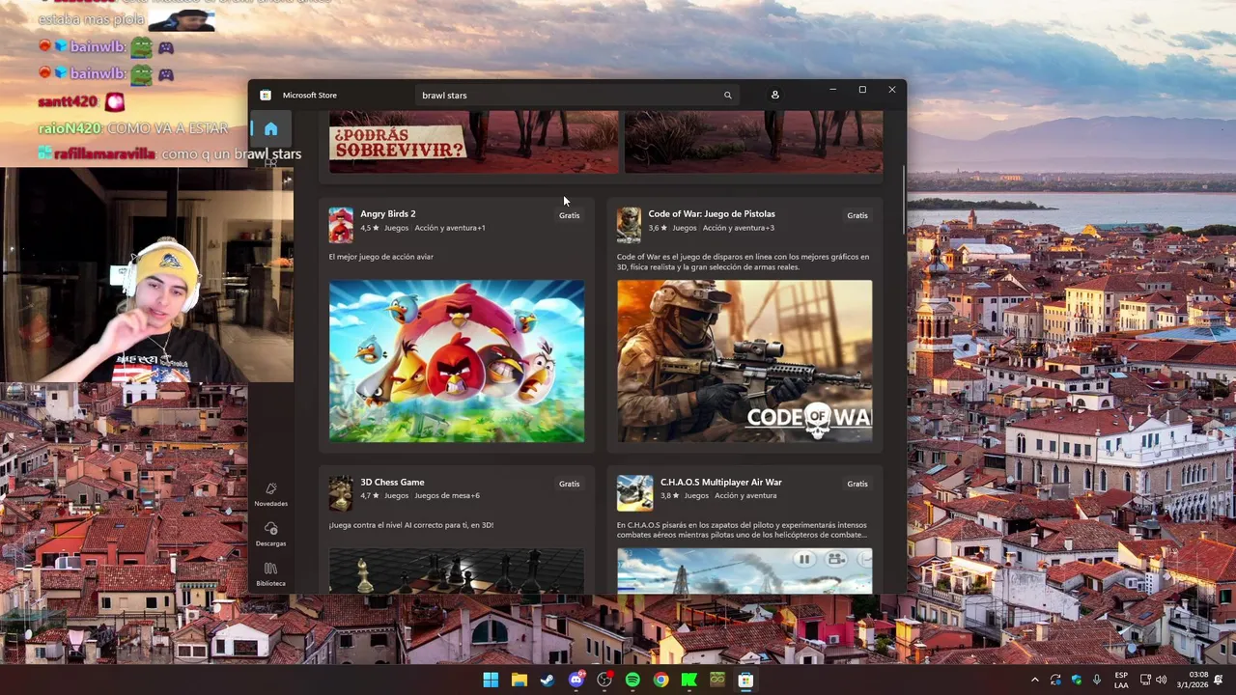Screen dimensions: 1236x695
Task: Click the 4,5 star rating of Angry Birds 2
Action: click(369, 228)
